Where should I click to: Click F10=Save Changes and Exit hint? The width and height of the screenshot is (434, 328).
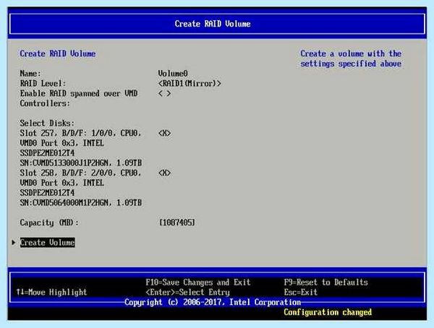click(x=198, y=282)
